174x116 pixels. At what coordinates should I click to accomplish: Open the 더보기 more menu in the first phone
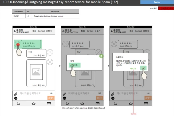click(x=49, y=31)
